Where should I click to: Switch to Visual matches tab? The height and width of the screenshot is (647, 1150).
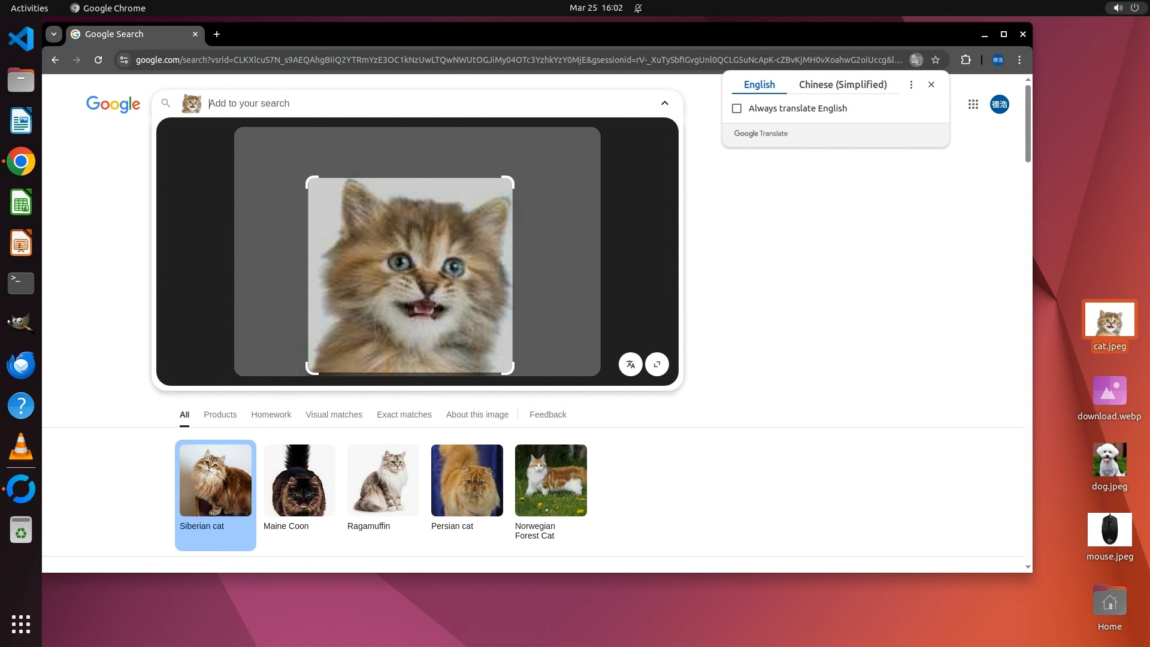click(334, 415)
